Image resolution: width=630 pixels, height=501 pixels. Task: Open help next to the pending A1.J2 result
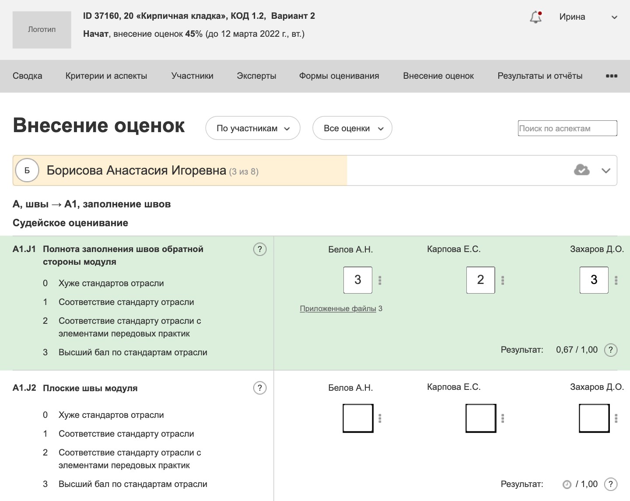(611, 484)
